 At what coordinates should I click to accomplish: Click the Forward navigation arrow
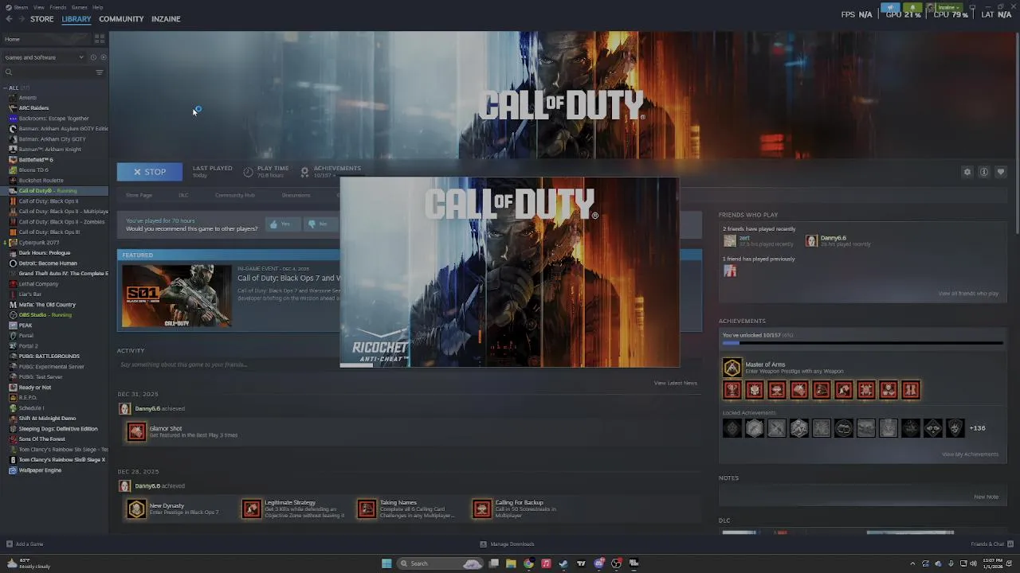coord(22,19)
